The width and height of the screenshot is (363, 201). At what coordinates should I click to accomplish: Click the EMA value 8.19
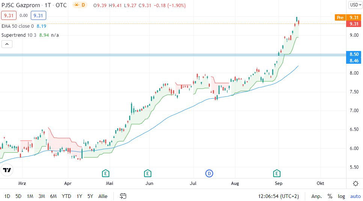click(41, 26)
